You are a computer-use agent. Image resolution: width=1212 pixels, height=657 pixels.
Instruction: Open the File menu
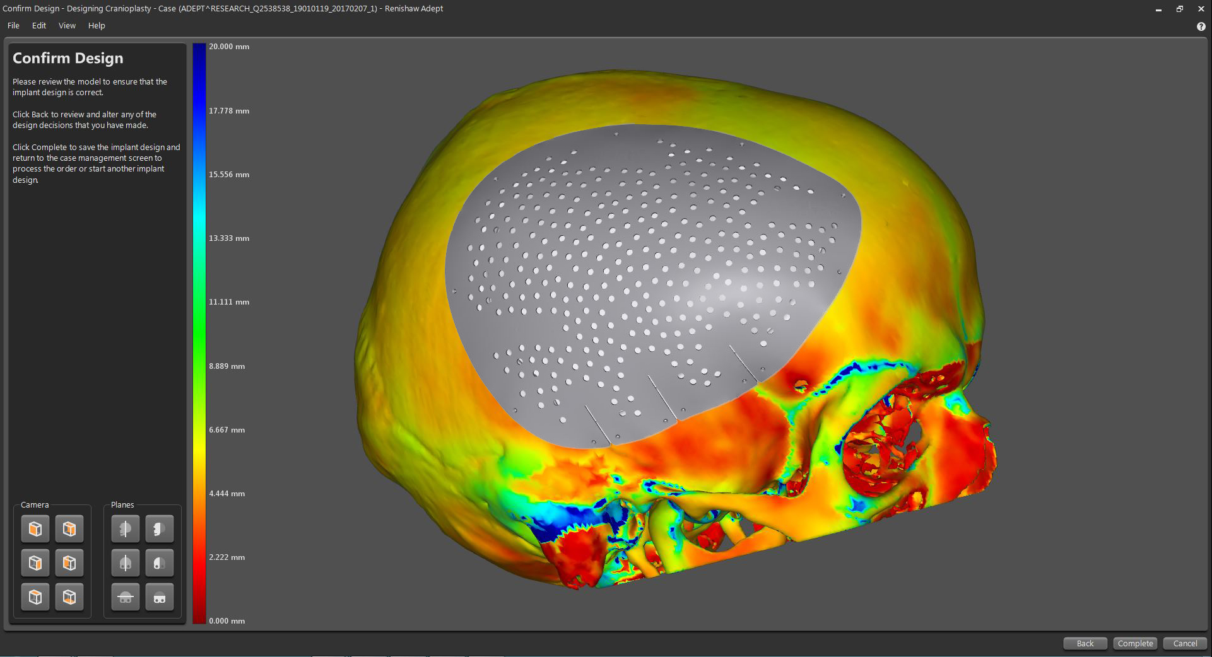pyautogui.click(x=13, y=26)
